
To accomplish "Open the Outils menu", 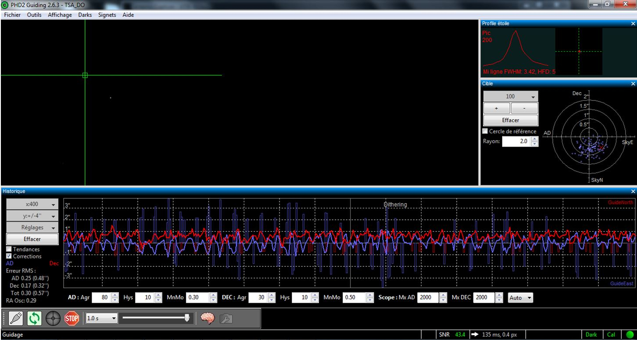I will tap(34, 15).
